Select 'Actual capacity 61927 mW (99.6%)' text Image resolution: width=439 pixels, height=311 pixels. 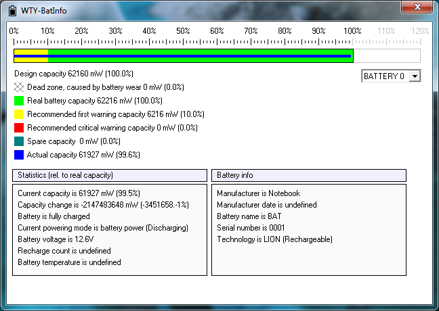coord(83,155)
